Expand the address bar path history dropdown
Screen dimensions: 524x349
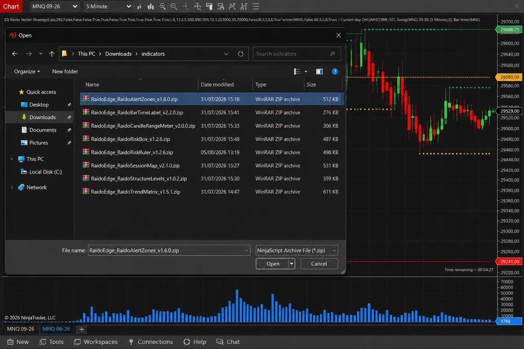[226, 54]
